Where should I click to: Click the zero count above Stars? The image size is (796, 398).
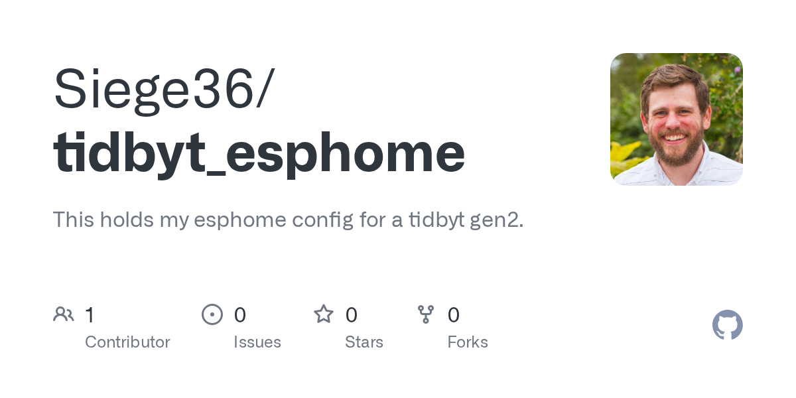coord(352,315)
